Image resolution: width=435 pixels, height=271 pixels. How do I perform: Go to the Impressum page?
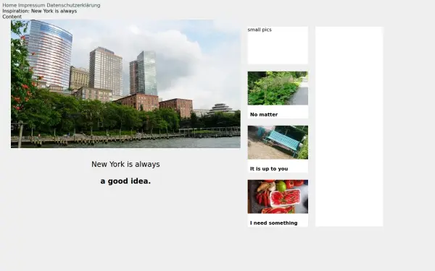32,5
